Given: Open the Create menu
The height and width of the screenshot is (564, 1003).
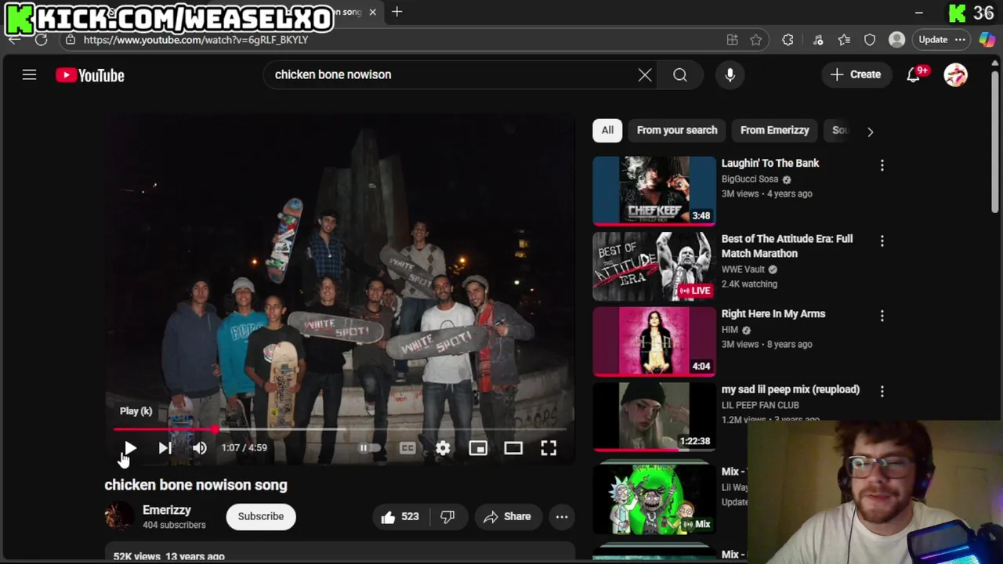Looking at the screenshot, I should click(x=856, y=74).
